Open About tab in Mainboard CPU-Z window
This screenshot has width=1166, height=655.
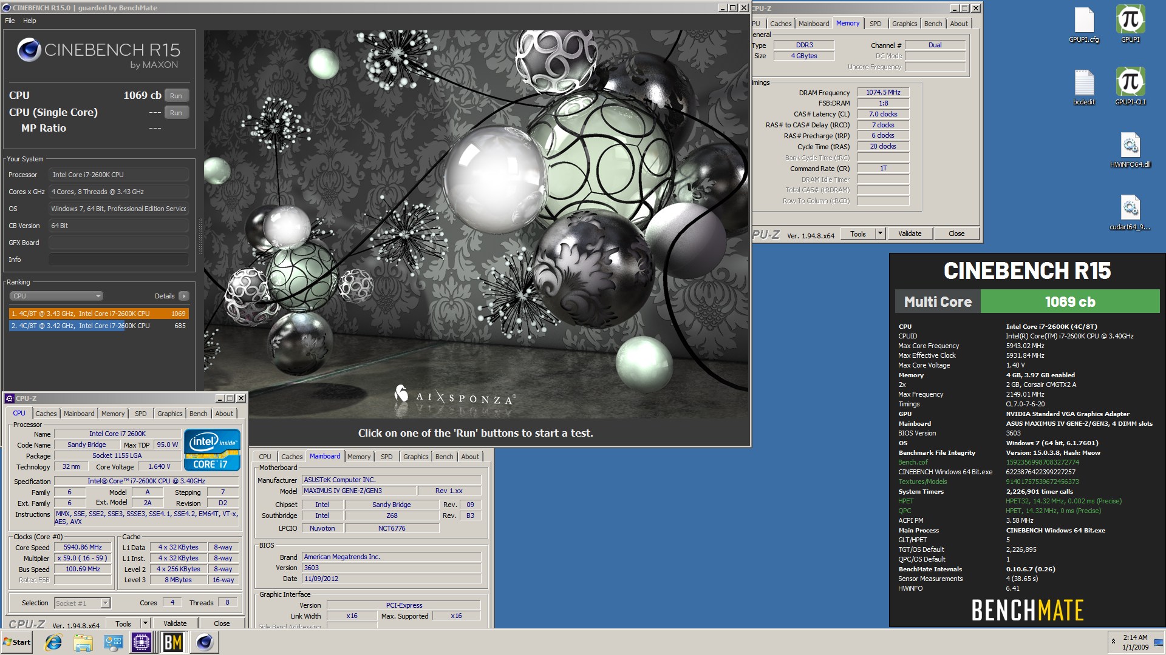(x=470, y=457)
